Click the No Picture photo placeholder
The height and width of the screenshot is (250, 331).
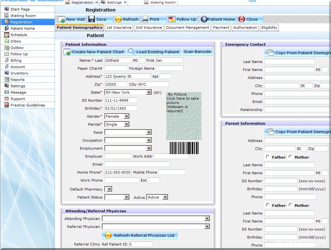184,116
